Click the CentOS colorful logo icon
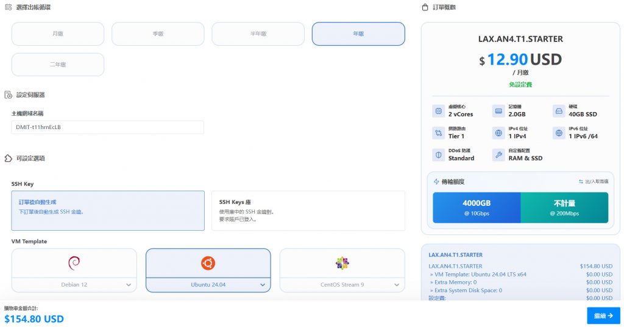The image size is (624, 327). [342, 262]
